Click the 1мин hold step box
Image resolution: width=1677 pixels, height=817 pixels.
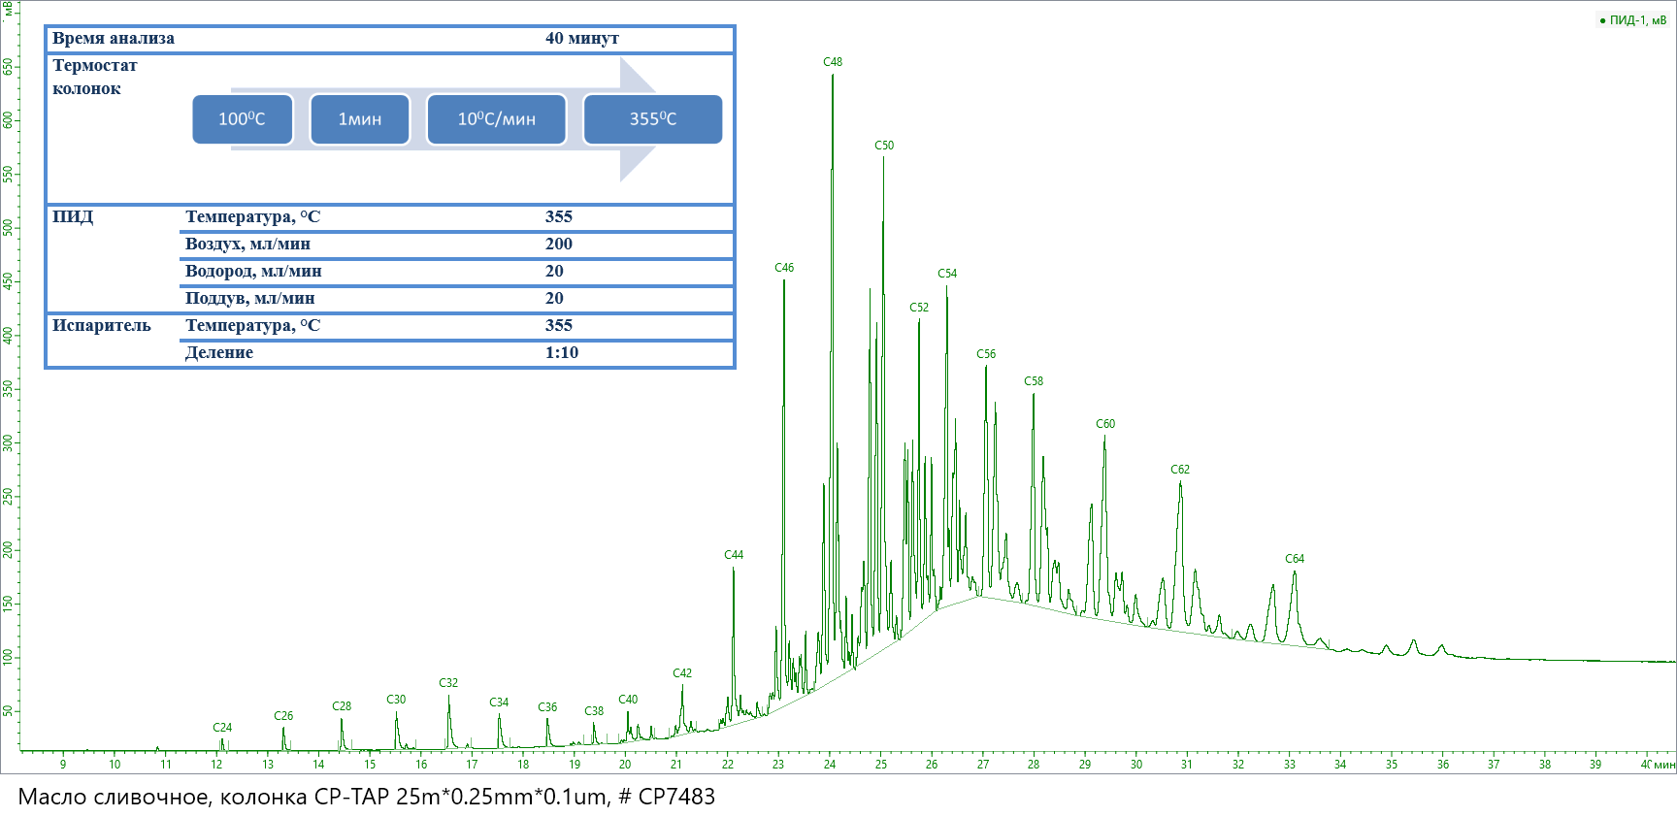coord(360,119)
